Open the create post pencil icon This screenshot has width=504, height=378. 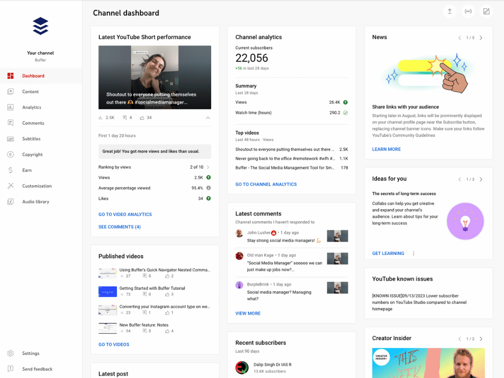(486, 11)
